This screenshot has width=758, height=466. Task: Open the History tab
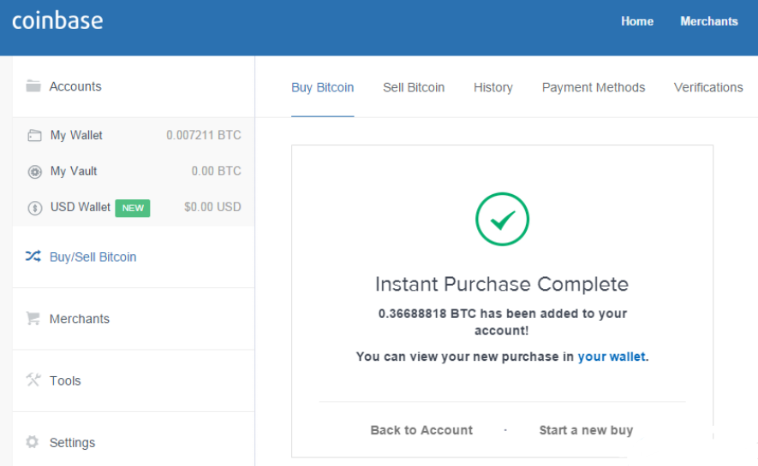(492, 87)
